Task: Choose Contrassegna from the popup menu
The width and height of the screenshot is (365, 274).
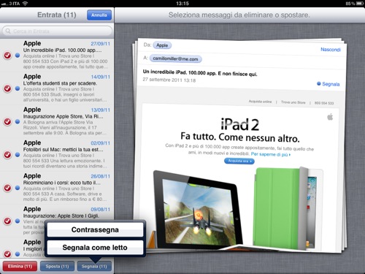Action: [95, 229]
